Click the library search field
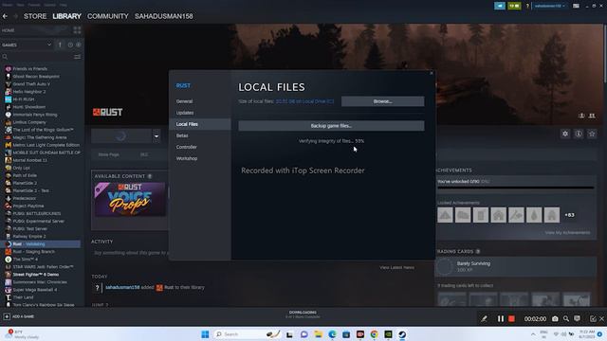 click(37, 57)
